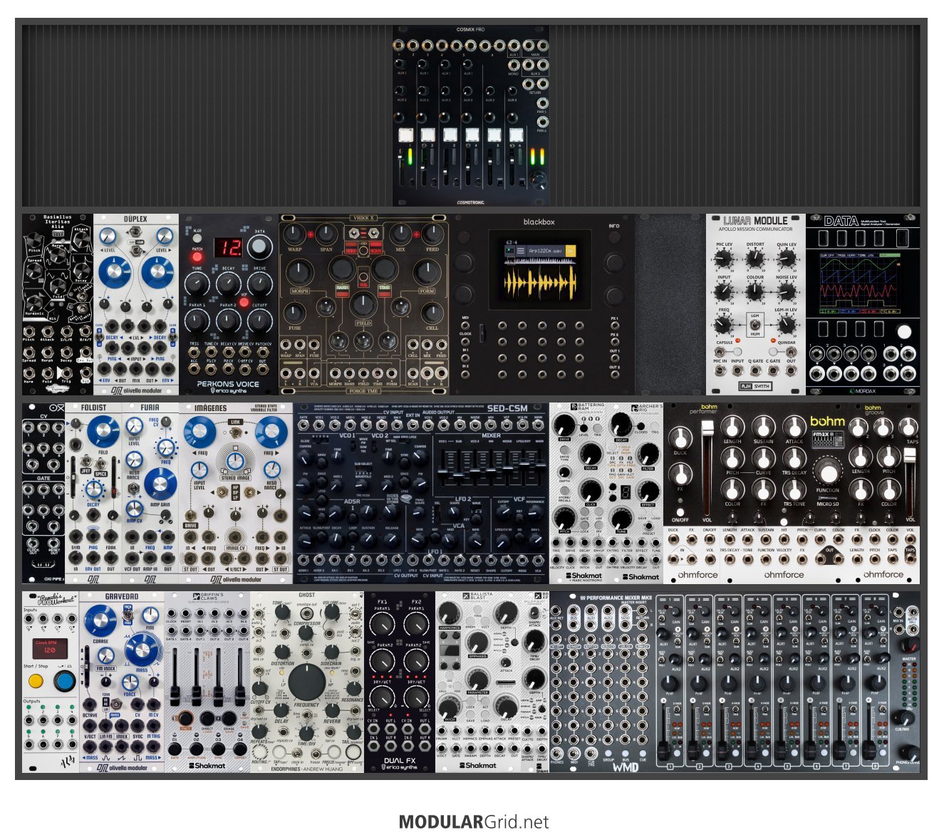The image size is (949, 837).
Task: Click the MASS knob on Gravedad
Action: point(142,650)
